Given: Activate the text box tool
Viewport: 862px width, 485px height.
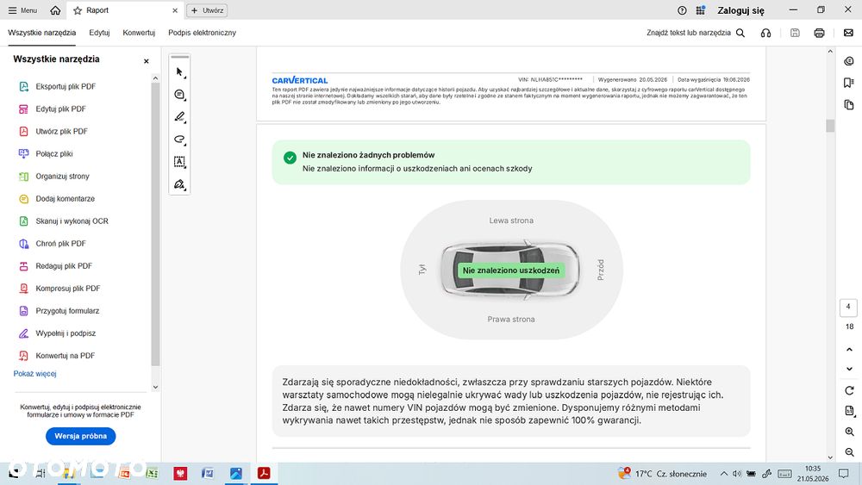Looking at the screenshot, I should 180,161.
